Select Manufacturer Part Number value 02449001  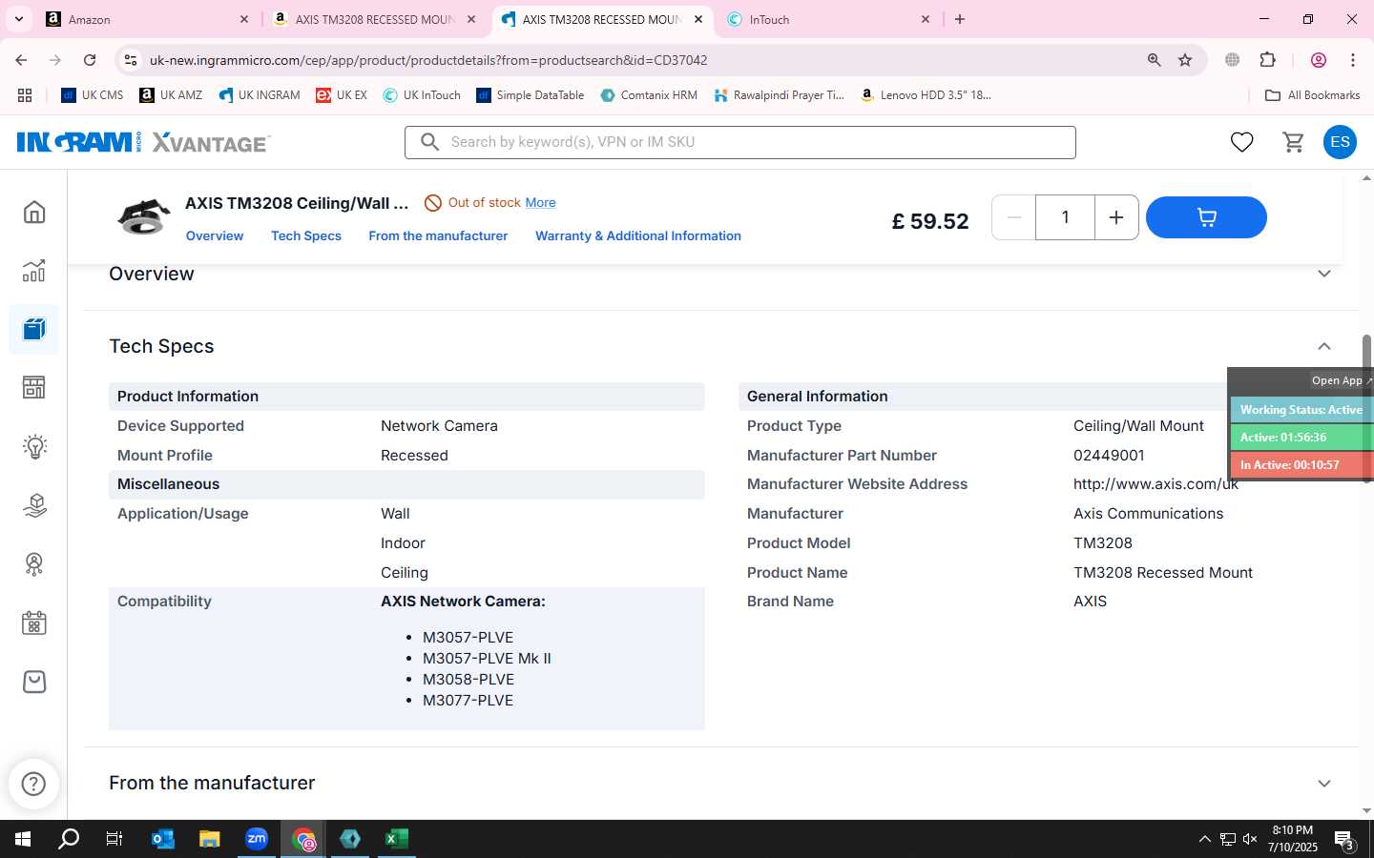pos(1109,456)
